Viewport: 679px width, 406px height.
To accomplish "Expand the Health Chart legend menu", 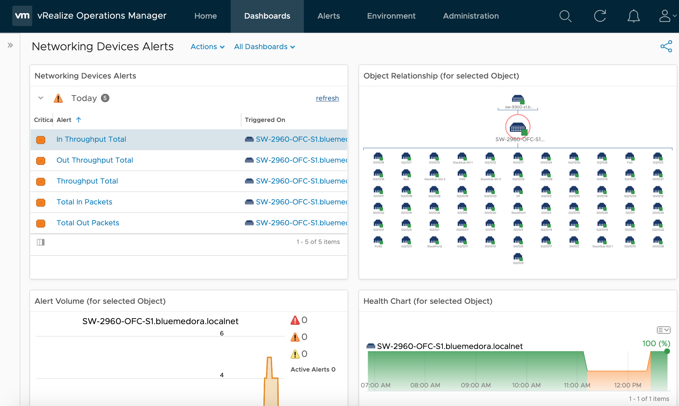I will (663, 330).
